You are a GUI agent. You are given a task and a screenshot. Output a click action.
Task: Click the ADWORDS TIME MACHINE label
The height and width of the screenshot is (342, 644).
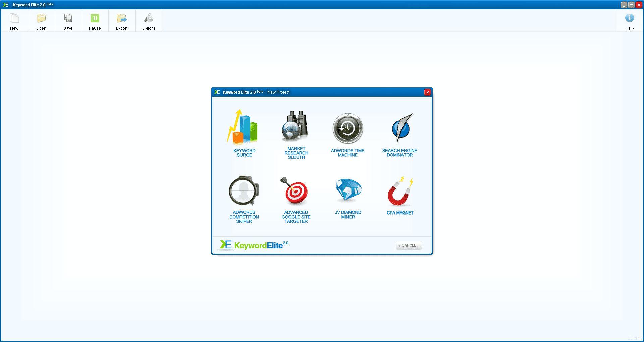(348, 153)
